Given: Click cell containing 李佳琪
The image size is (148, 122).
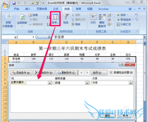Looking at the screenshot, I should point(16,59).
